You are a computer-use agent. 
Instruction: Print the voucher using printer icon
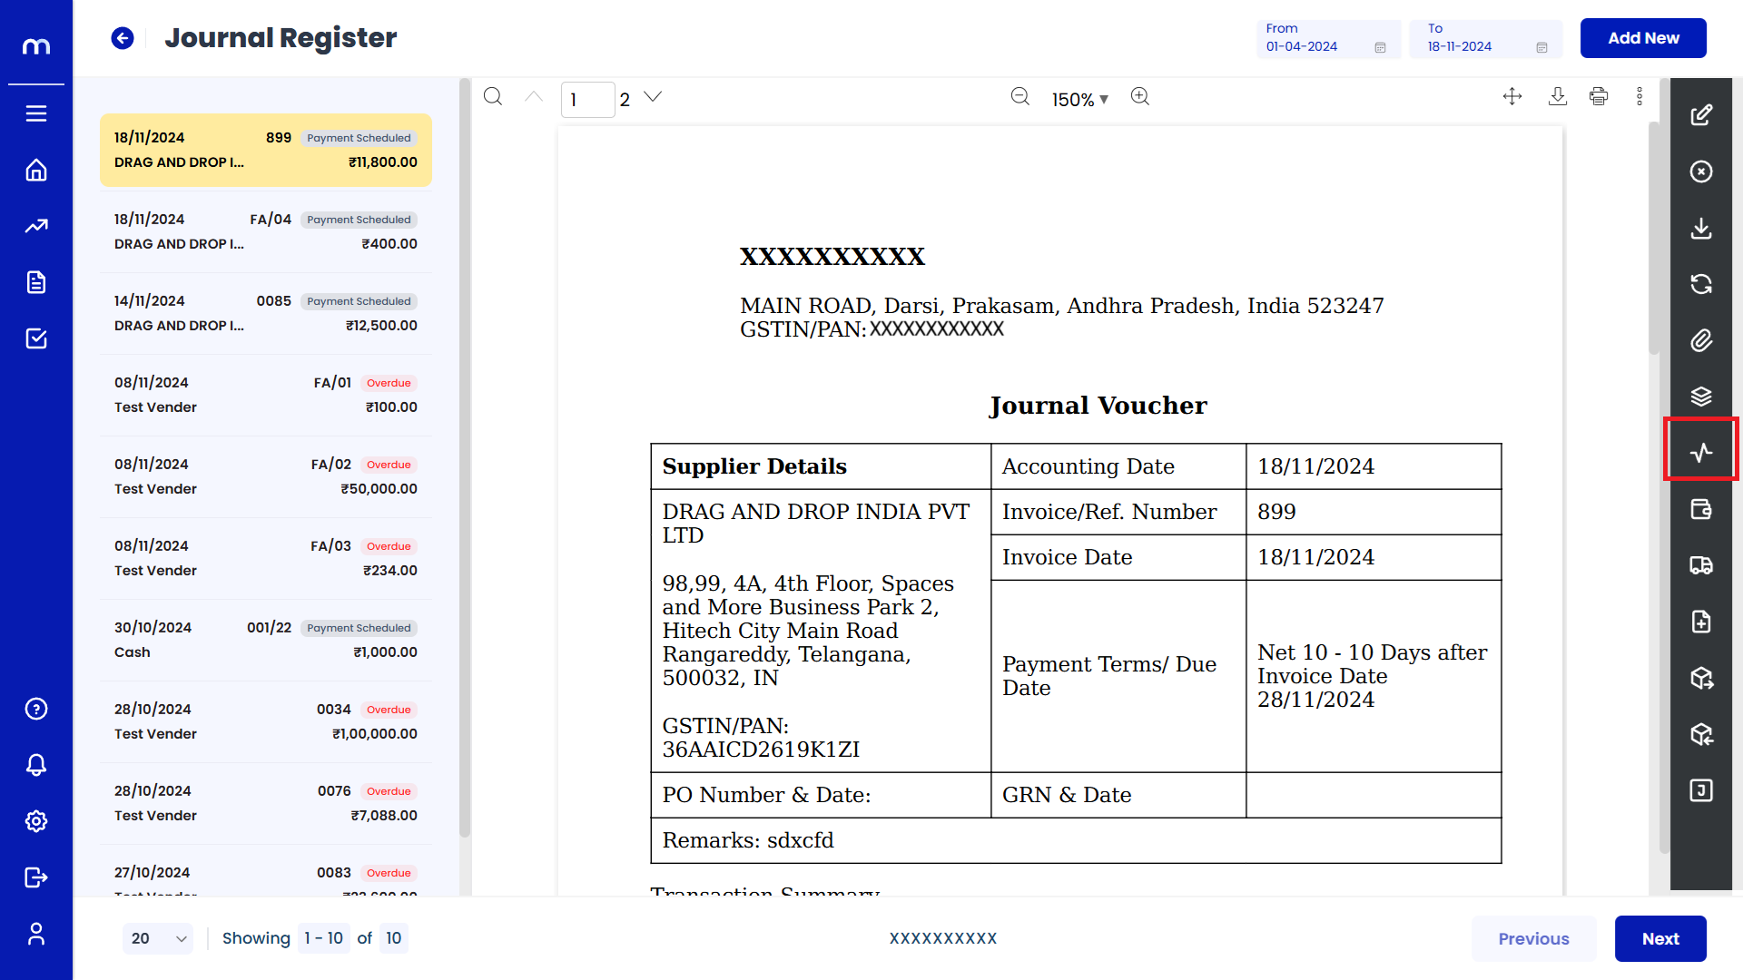point(1599,97)
